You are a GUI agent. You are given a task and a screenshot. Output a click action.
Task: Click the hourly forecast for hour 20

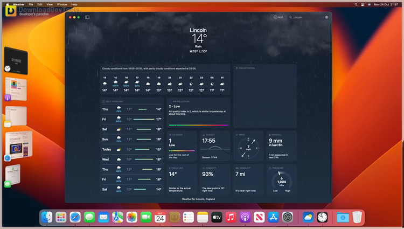coord(170,84)
